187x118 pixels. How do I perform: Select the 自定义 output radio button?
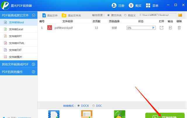pyautogui.click(x=125, y=15)
